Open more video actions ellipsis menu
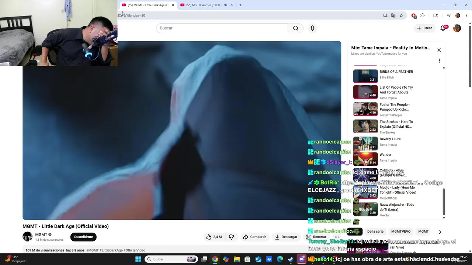Viewport: 472px width, 265px height. 337,237
